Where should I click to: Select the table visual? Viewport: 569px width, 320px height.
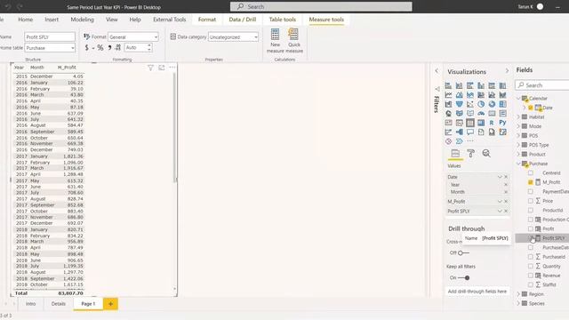point(470,123)
